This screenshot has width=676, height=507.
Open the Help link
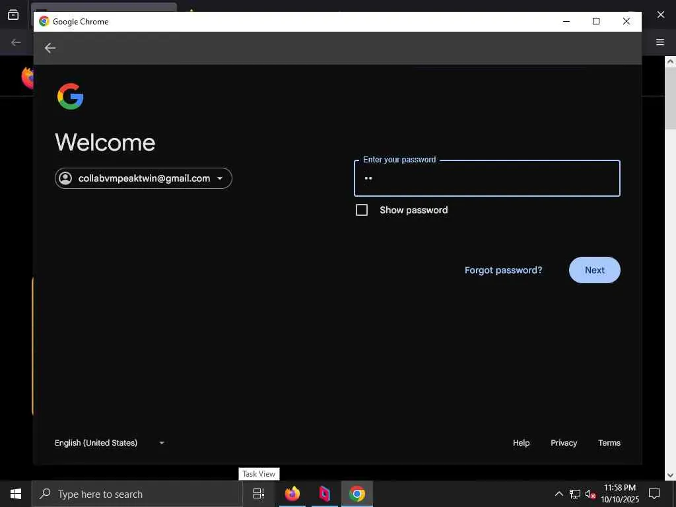(x=522, y=443)
